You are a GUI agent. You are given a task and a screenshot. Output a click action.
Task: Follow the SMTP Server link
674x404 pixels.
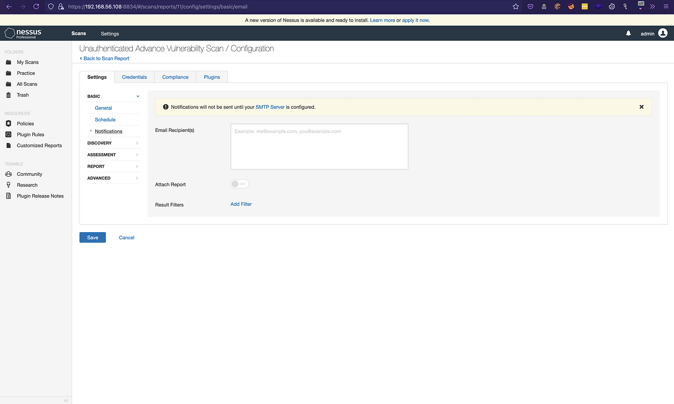point(270,107)
